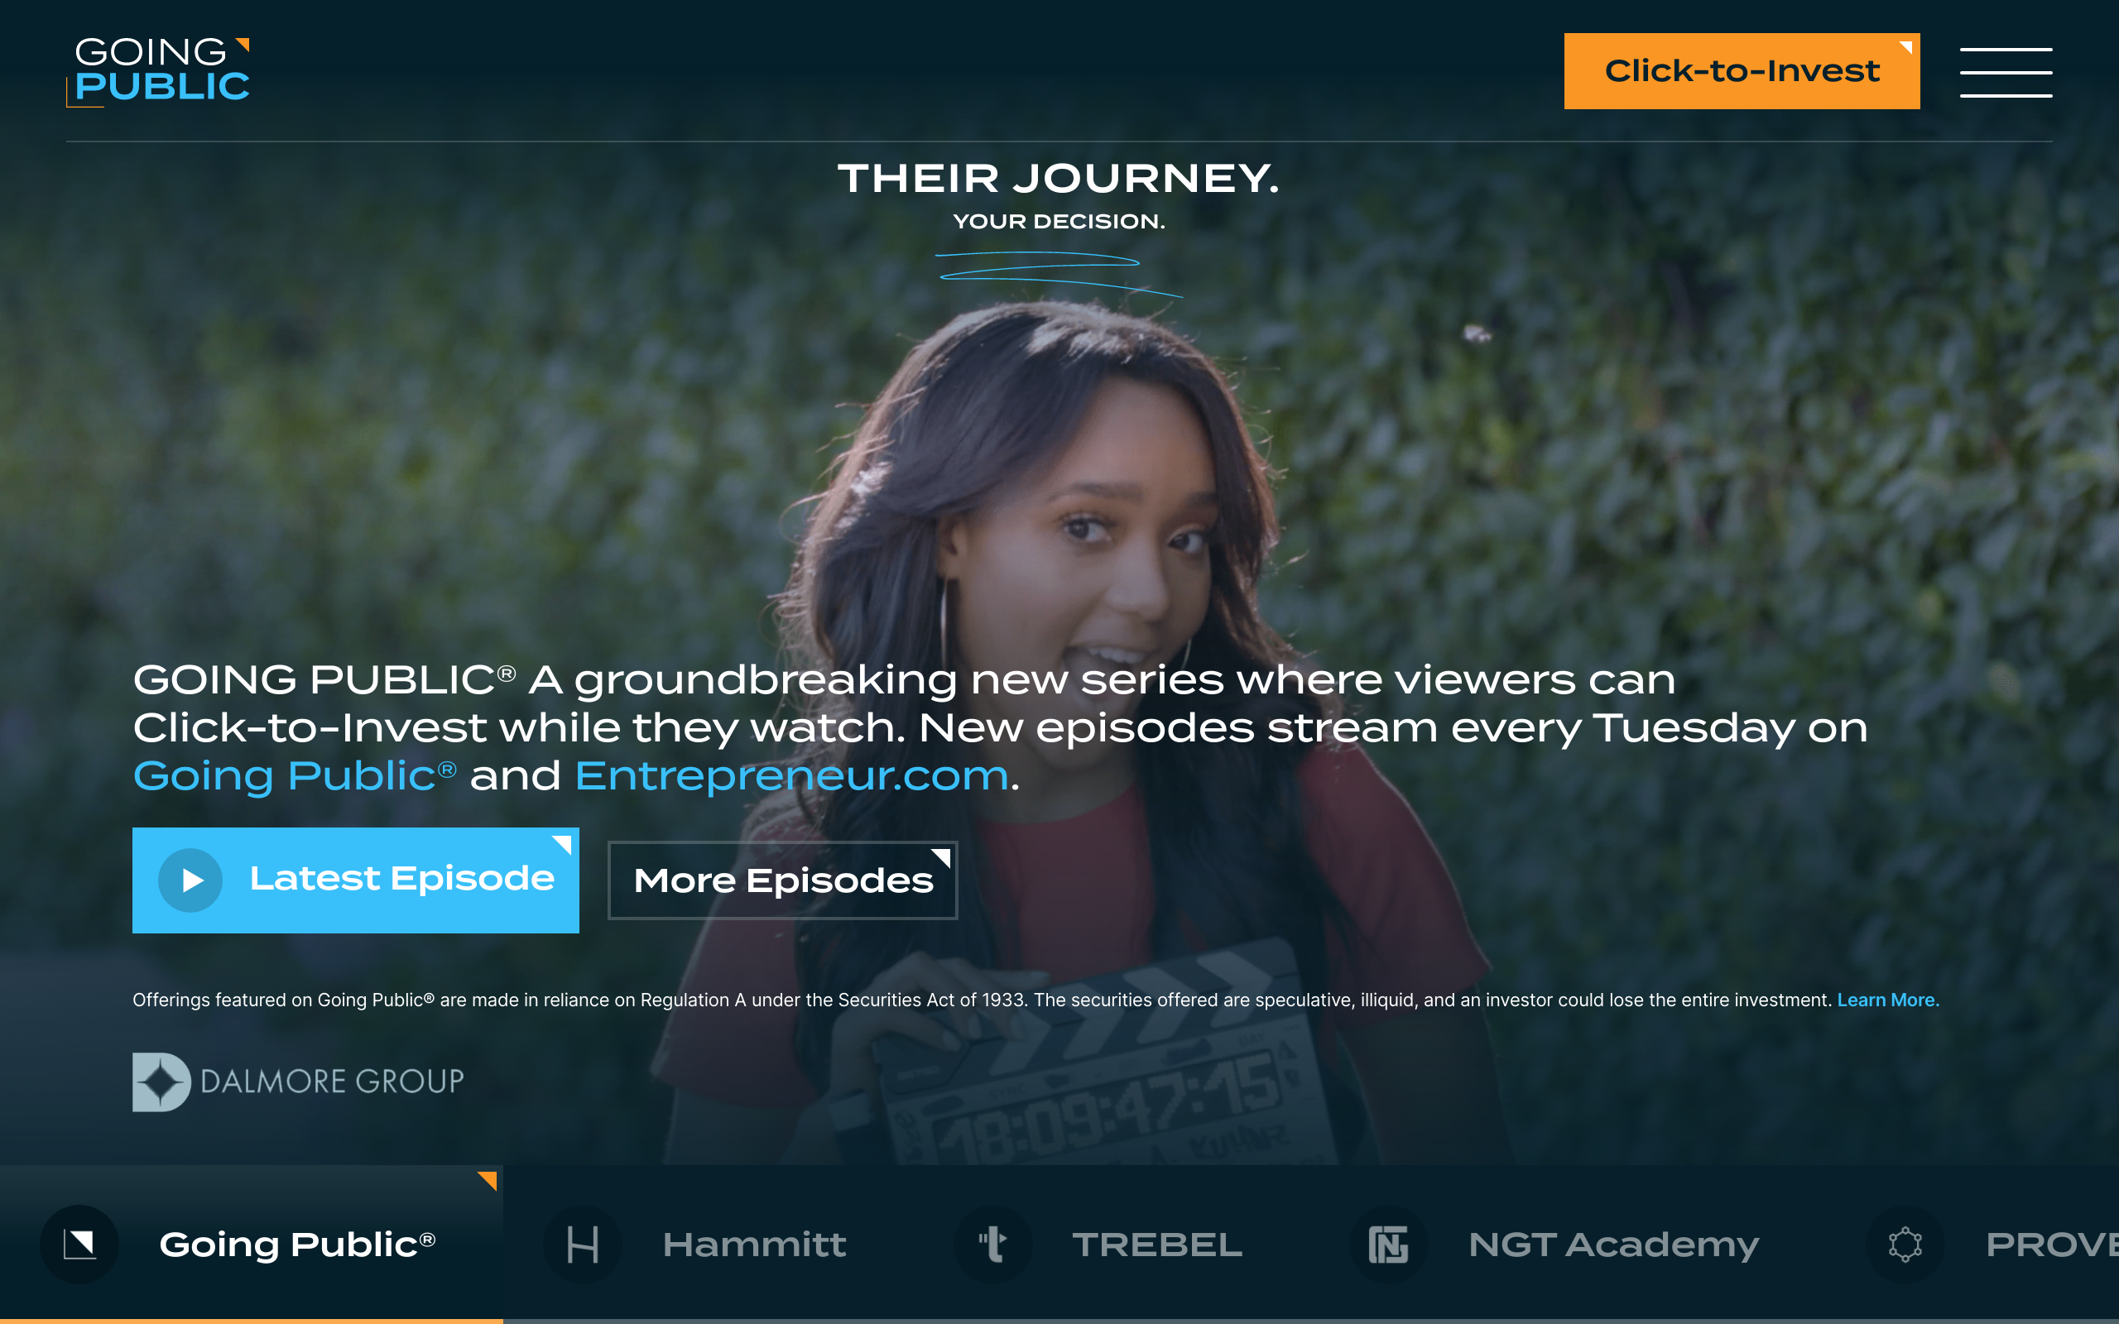Select the Going Public® tab label

(298, 1245)
